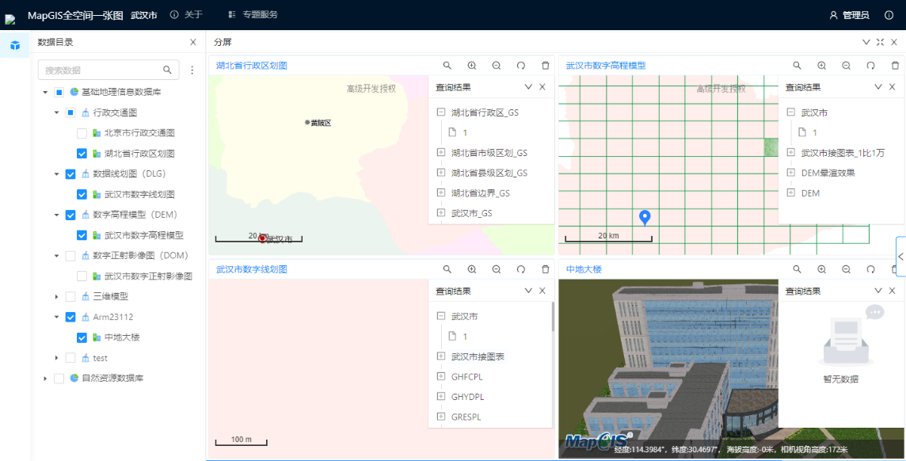The image size is (906, 461).
Task: Click query icon in 湖北省行政区划图 pane
Action: 447,66
